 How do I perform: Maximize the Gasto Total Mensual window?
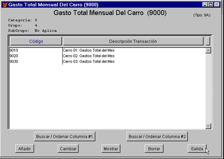coord(210,4)
